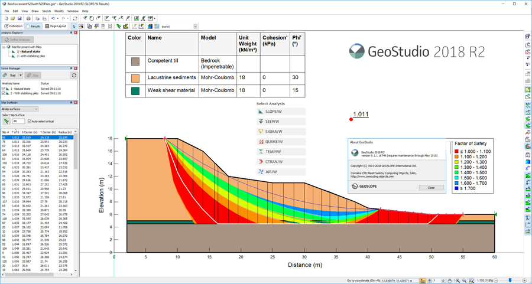Click the top icon in right vertical toolbar
This screenshot has width=532, height=284.
click(x=528, y=36)
